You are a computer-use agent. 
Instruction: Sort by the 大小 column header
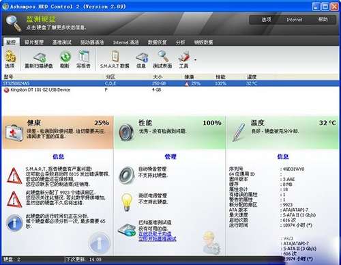(158, 76)
